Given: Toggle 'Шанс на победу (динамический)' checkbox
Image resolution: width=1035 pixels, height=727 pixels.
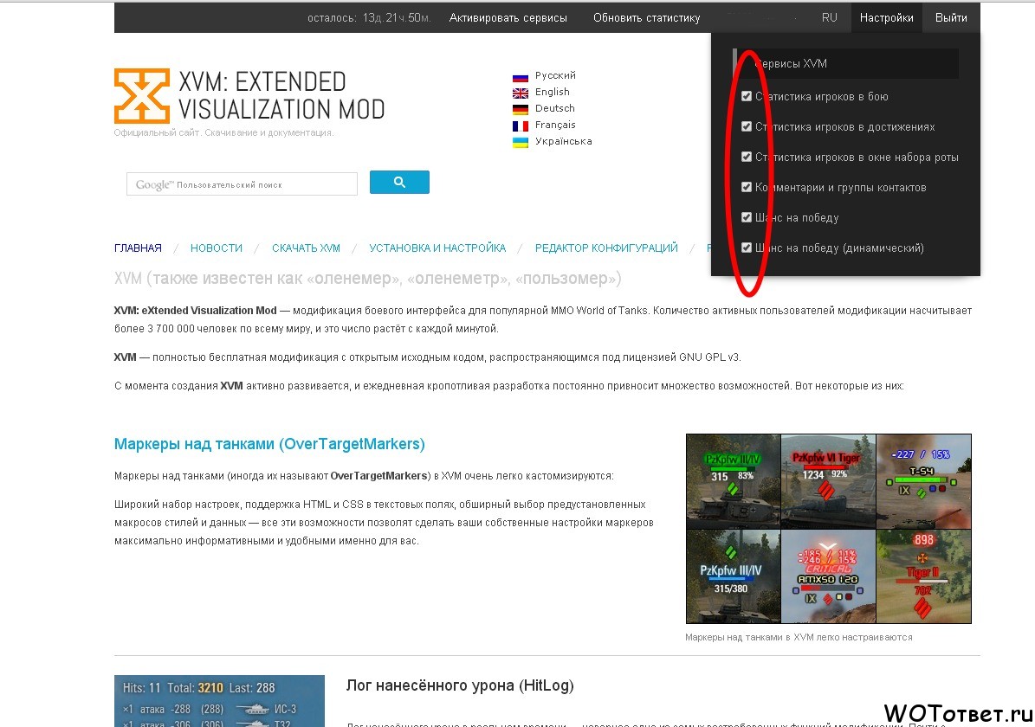Looking at the screenshot, I should pyautogui.click(x=747, y=248).
